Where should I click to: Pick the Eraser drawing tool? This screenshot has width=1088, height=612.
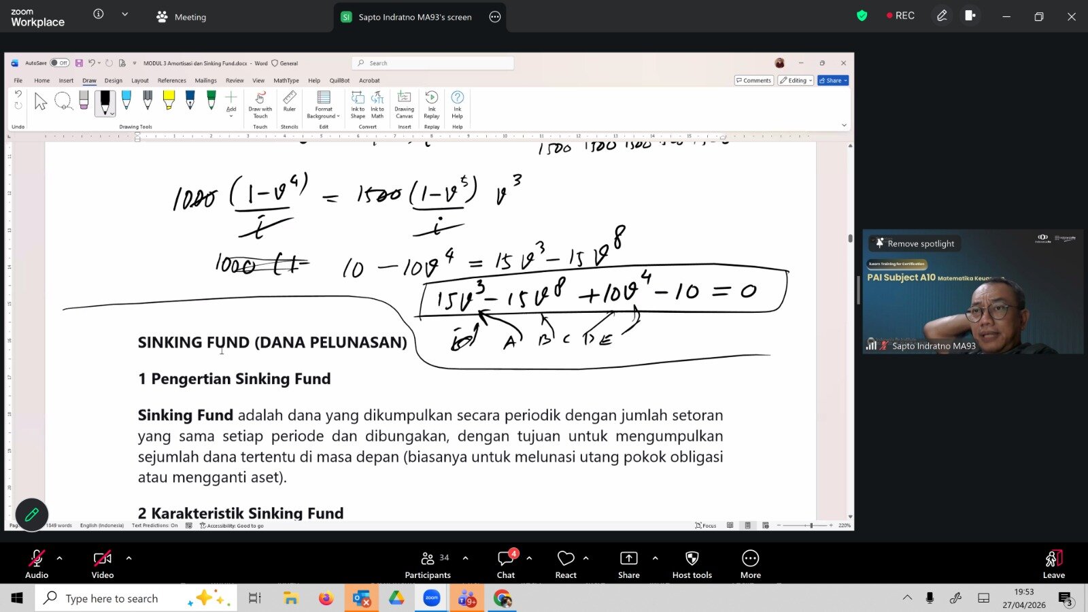(x=84, y=101)
